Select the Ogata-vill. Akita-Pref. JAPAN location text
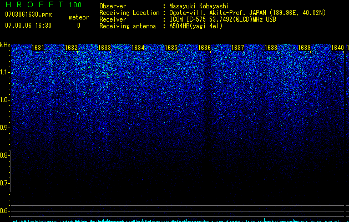 tap(247, 13)
